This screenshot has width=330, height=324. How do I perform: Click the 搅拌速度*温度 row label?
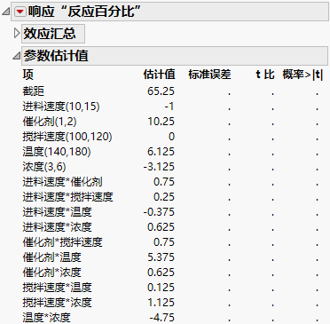point(57,288)
